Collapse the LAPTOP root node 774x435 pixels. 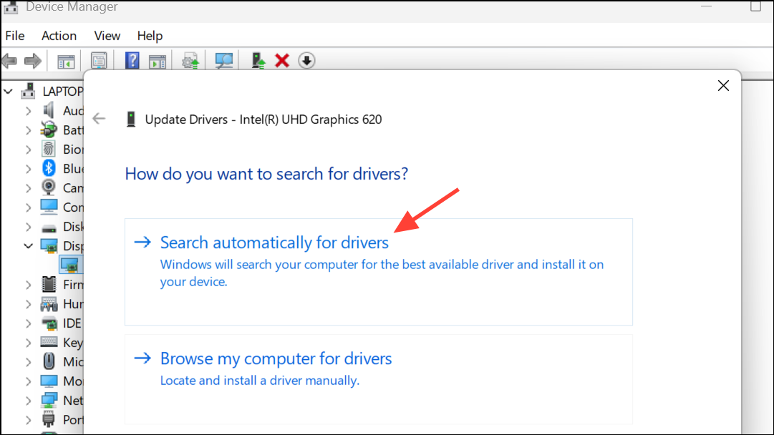[x=9, y=92]
